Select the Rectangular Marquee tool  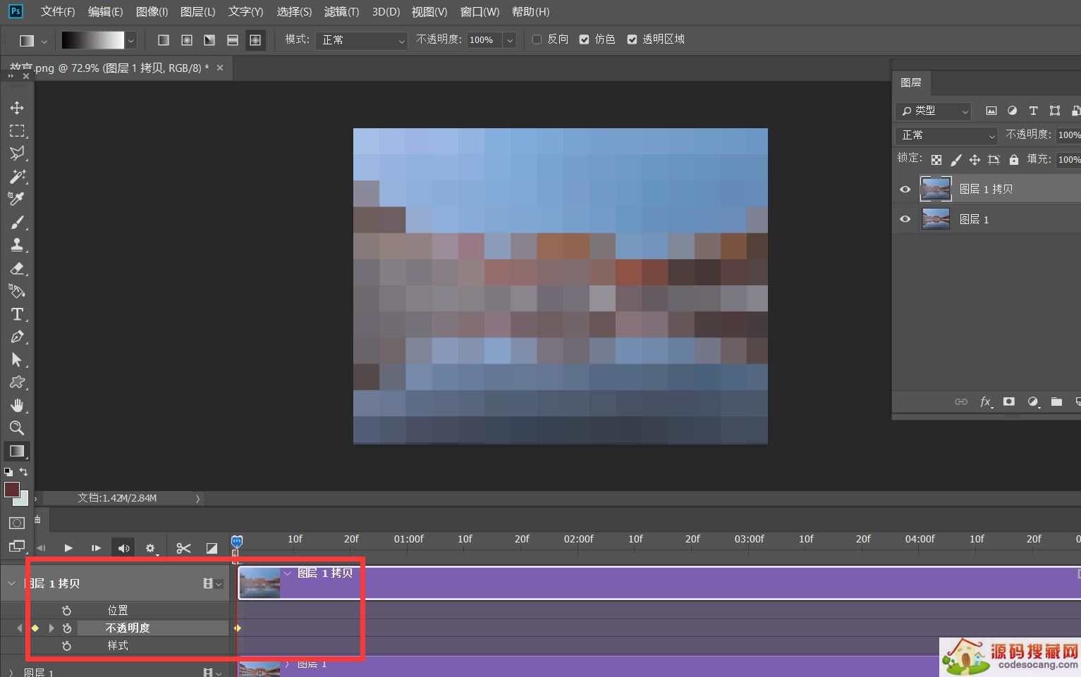[x=17, y=131]
